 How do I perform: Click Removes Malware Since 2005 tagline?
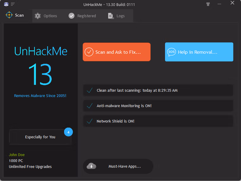[40, 96]
